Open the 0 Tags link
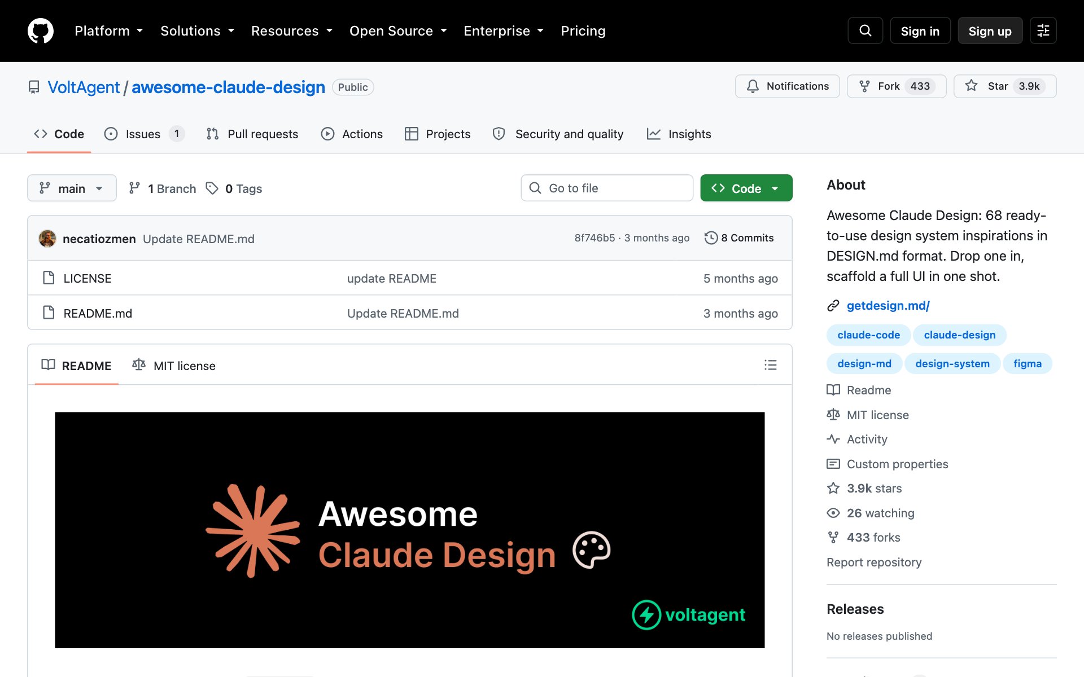This screenshot has height=677, width=1084. point(234,188)
